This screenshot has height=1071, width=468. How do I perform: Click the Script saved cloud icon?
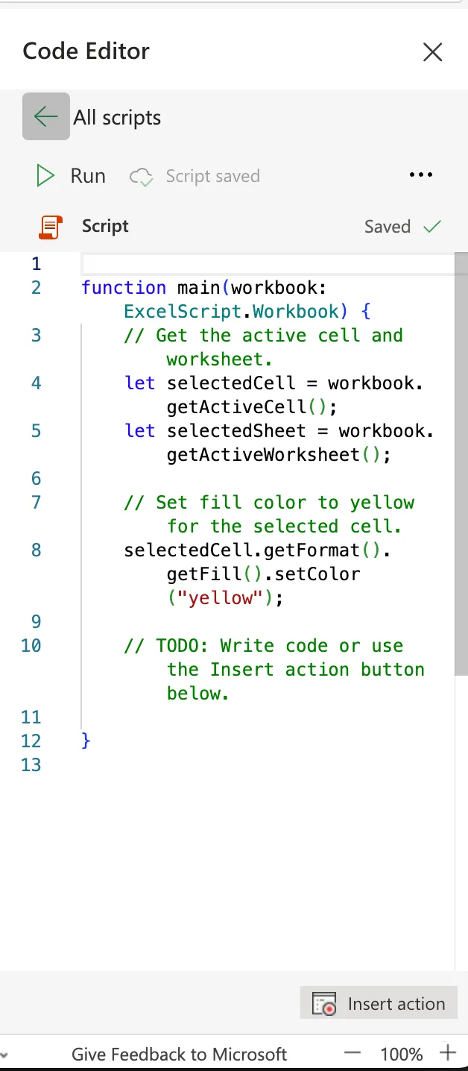tap(140, 176)
